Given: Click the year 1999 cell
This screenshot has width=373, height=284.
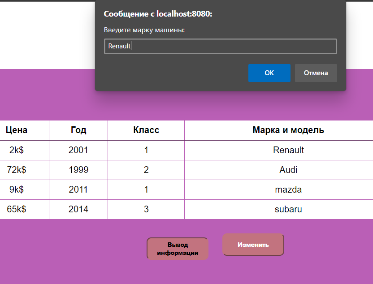Looking at the screenshot, I should tap(78, 170).
